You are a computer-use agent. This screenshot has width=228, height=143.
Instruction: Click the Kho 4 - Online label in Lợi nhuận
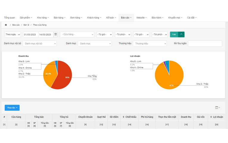[x=137, y=67]
